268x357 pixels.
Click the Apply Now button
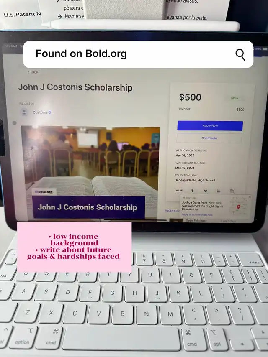click(210, 126)
